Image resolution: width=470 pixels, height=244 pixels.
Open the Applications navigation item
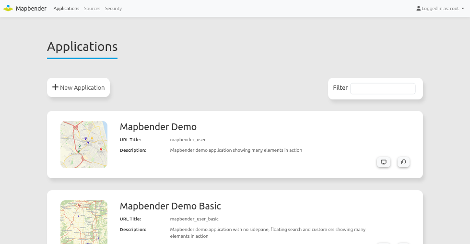(x=66, y=8)
